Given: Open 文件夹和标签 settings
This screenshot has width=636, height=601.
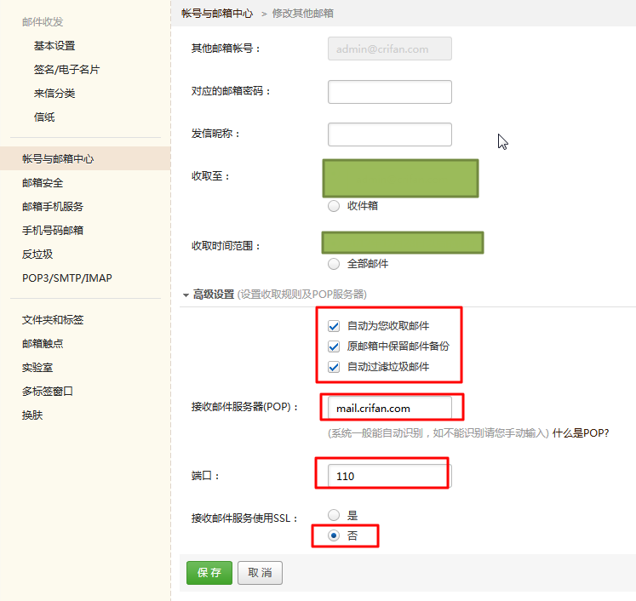Looking at the screenshot, I should (53, 320).
